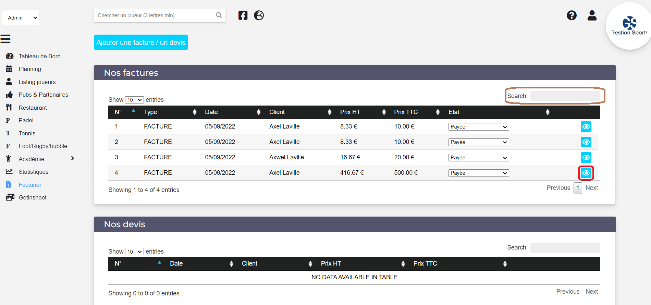Open Etat dropdown for invoice 1
Viewport: 651px width, 305px height.
coord(479,127)
